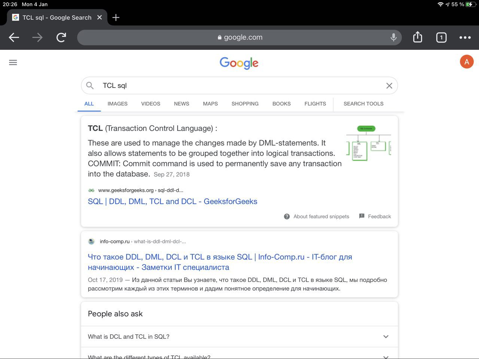The image size is (479, 359).
Task: Click the GeeksforGeeks favicon
Action: [x=91, y=190]
